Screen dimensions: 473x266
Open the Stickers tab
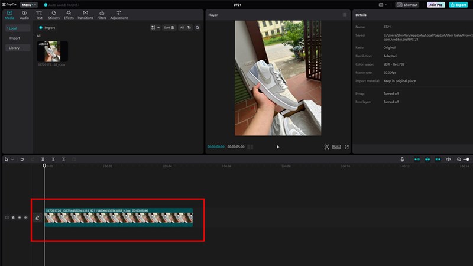54,15
